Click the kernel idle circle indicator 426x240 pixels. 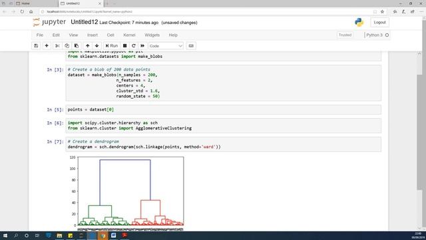click(x=387, y=35)
